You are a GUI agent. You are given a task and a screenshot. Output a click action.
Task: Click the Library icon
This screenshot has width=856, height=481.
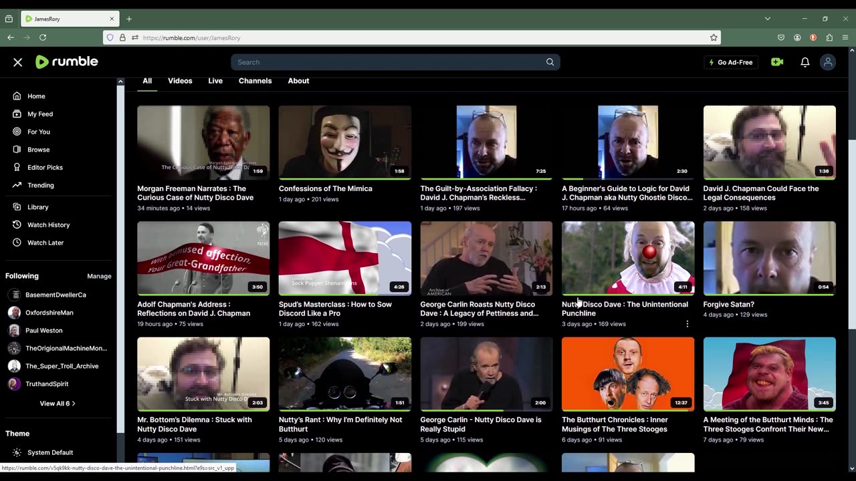(17, 207)
